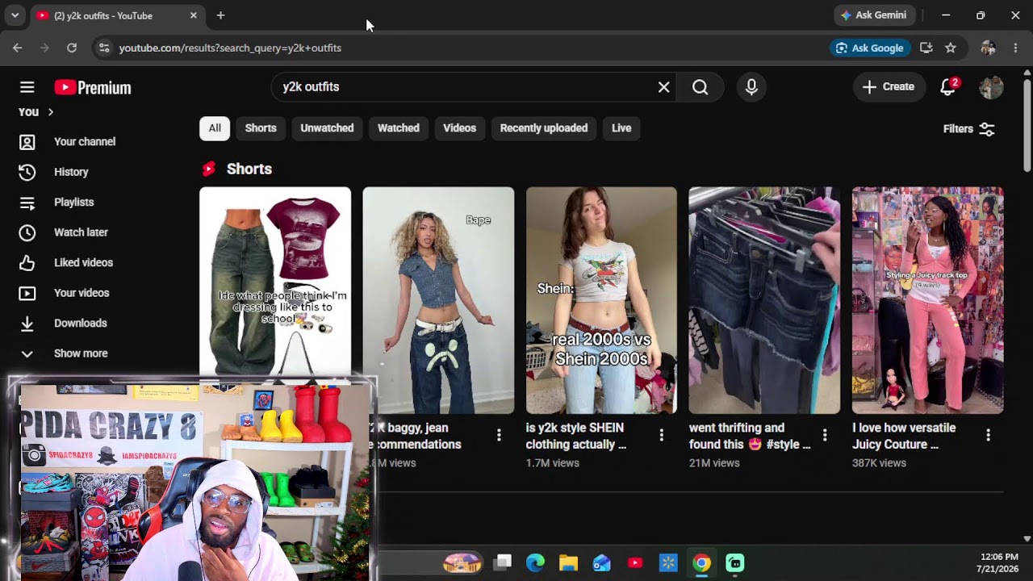1033x581 pixels.
Task: Go to YouTube Premium home logo
Action: pos(93,87)
